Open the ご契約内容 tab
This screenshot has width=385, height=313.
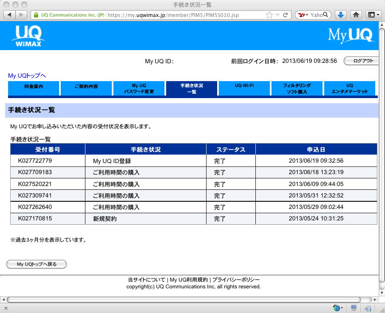pyautogui.click(x=86, y=88)
